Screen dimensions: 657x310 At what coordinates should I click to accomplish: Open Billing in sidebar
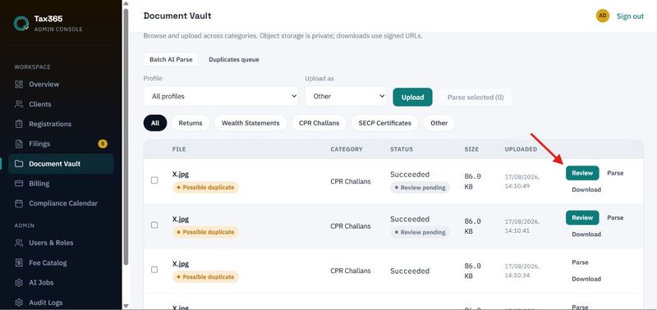tap(61, 183)
